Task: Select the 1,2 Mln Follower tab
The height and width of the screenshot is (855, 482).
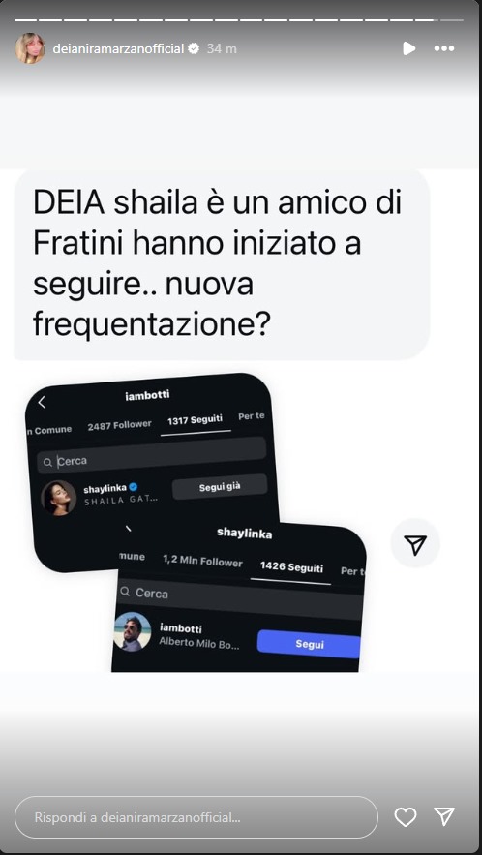Action: tap(202, 562)
